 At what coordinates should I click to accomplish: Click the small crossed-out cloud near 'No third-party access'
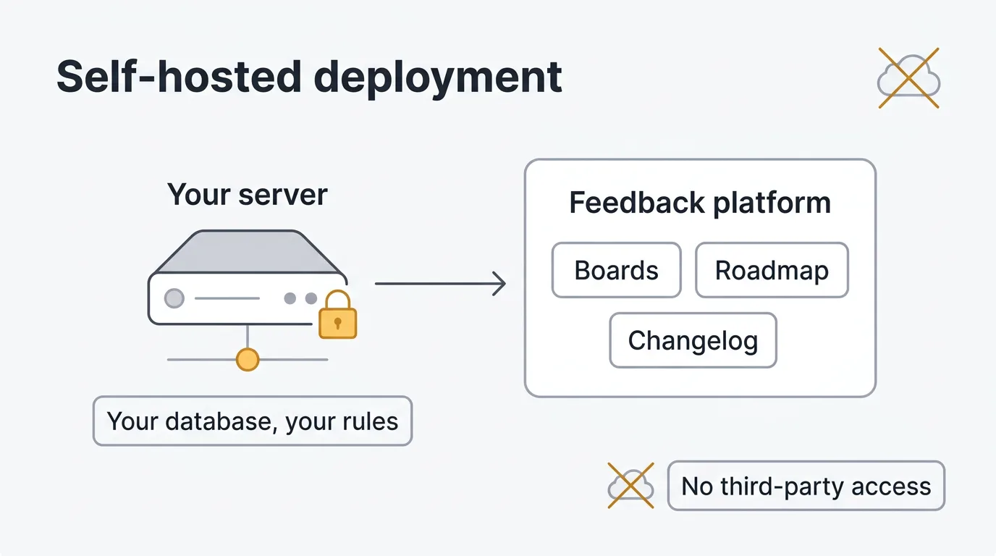coord(630,485)
